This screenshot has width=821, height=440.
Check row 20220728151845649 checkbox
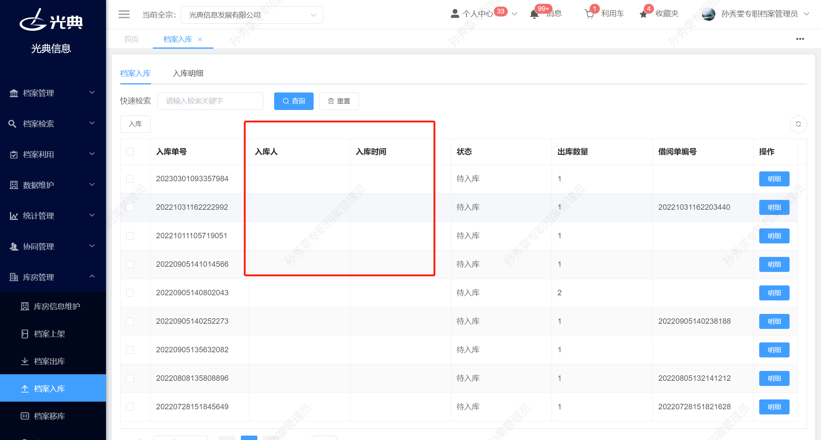[x=130, y=407]
